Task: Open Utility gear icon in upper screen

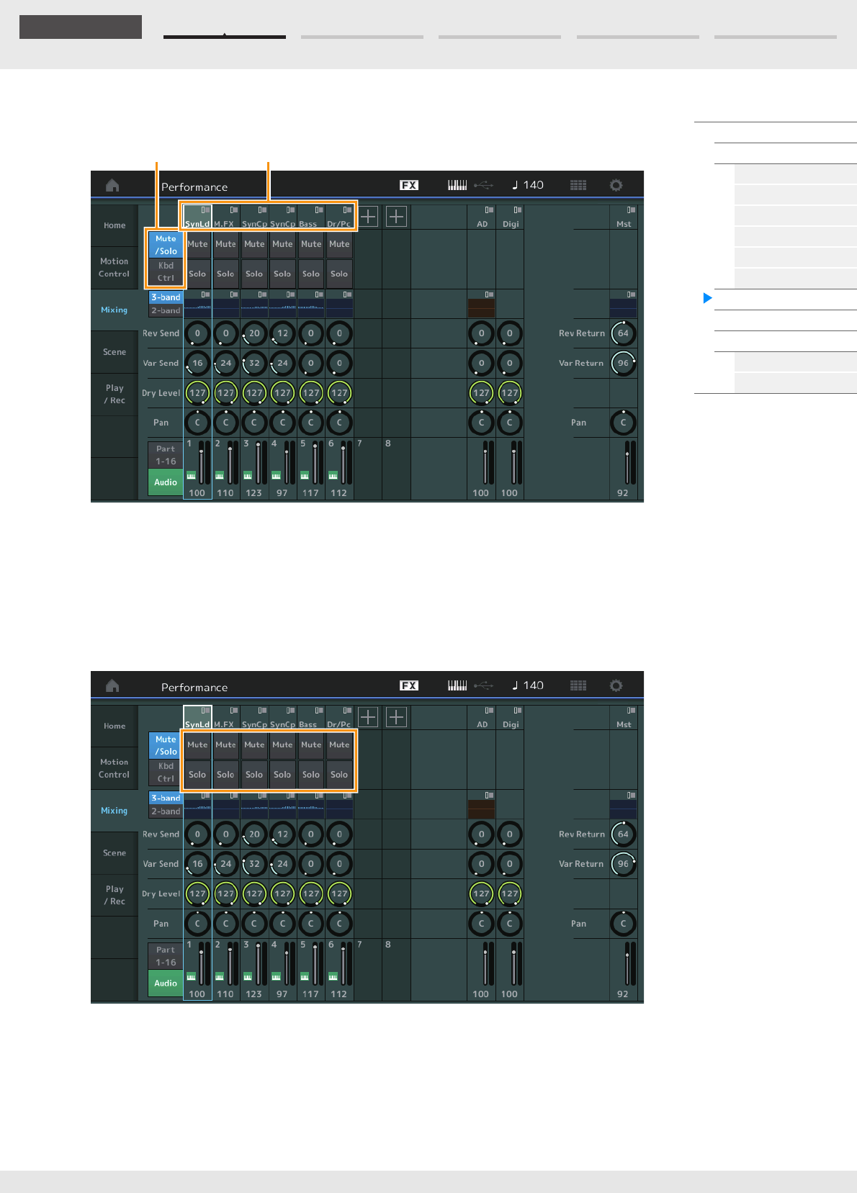Action: (x=616, y=185)
